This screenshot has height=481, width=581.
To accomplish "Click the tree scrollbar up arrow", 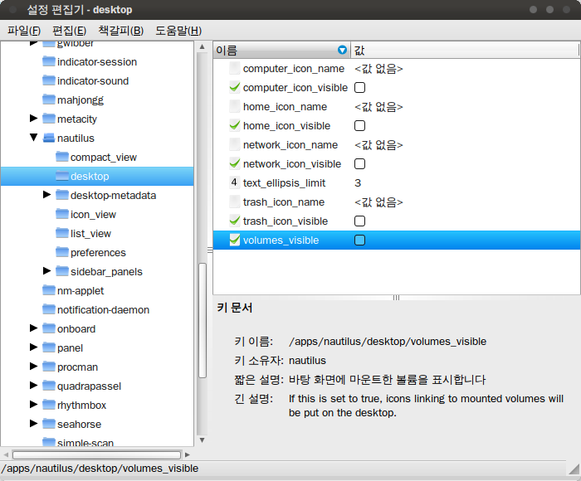I will point(202,46).
